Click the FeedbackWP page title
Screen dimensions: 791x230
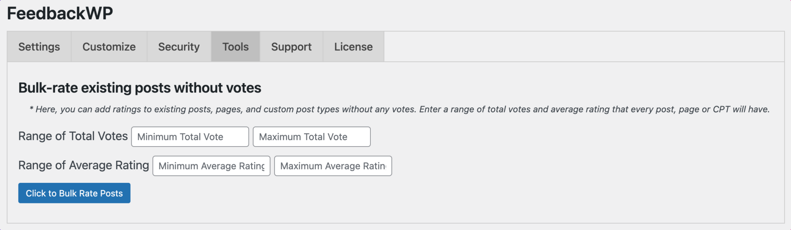pos(60,14)
